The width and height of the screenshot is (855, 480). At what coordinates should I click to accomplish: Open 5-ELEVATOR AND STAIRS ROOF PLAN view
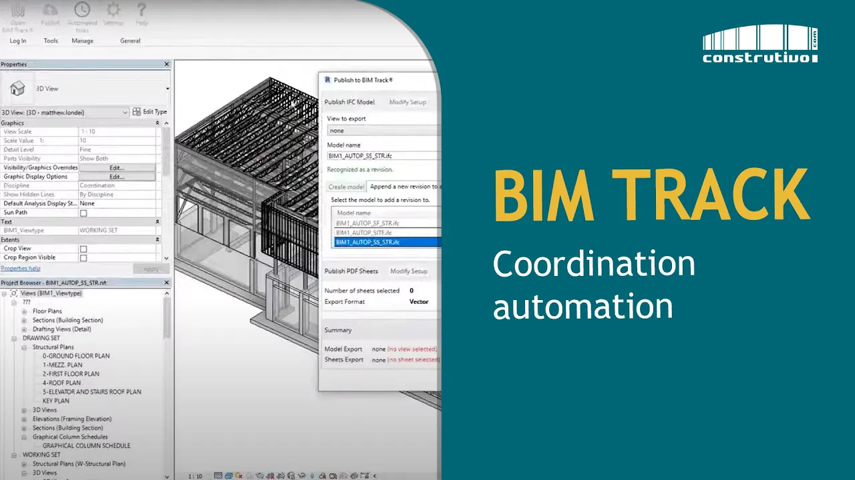pos(92,392)
